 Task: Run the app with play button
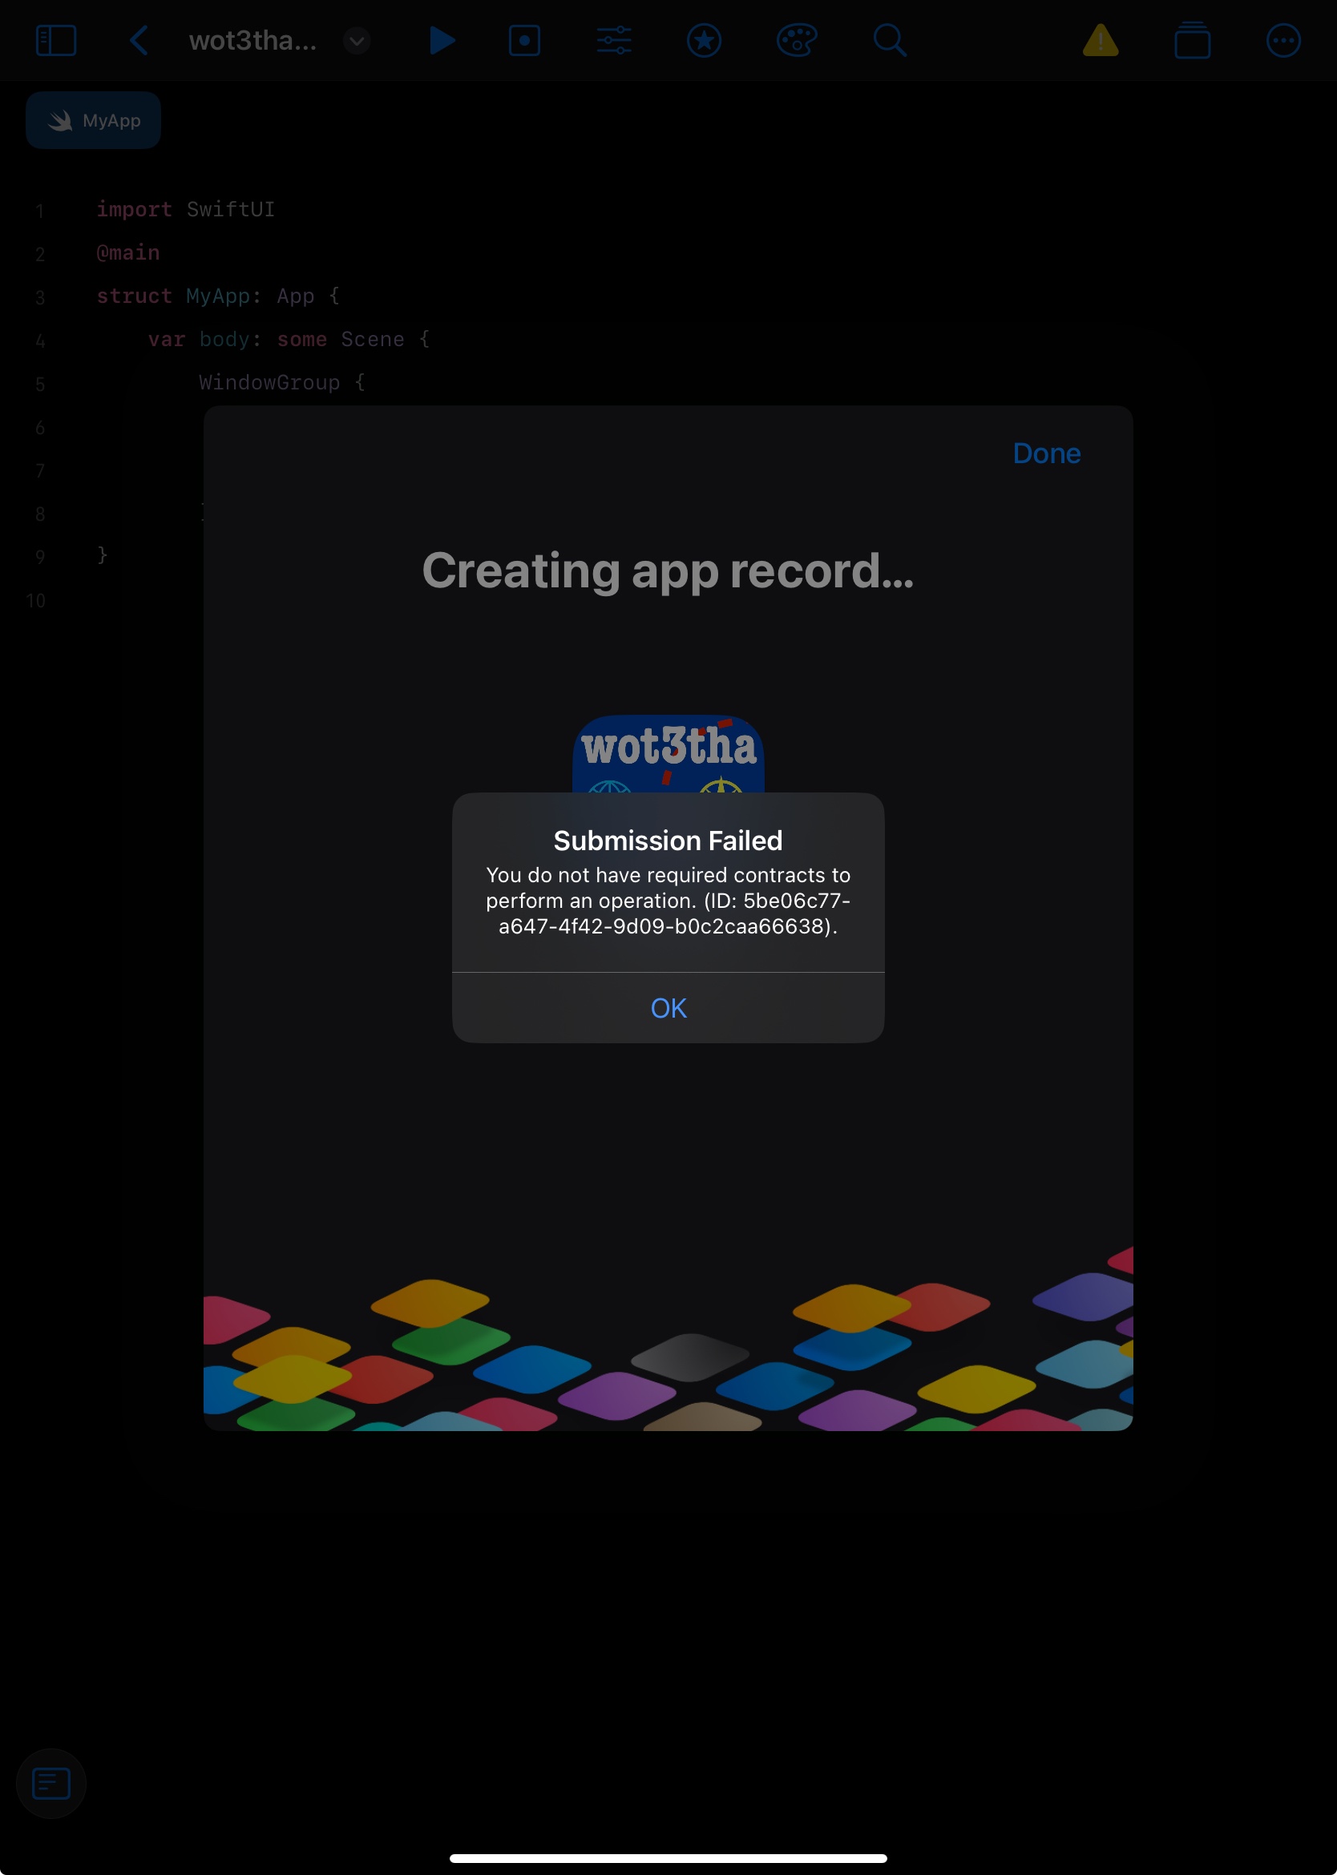coord(442,40)
